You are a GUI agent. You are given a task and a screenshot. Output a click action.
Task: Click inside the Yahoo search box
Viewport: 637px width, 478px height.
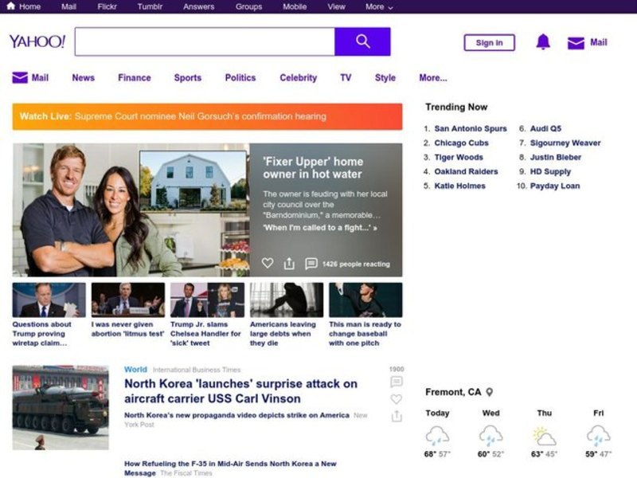click(205, 41)
